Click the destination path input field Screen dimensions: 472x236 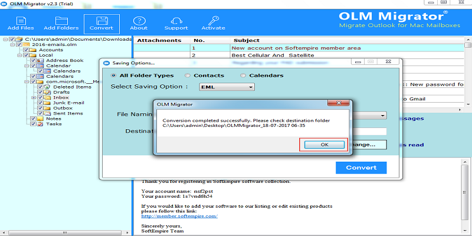(x=369, y=132)
